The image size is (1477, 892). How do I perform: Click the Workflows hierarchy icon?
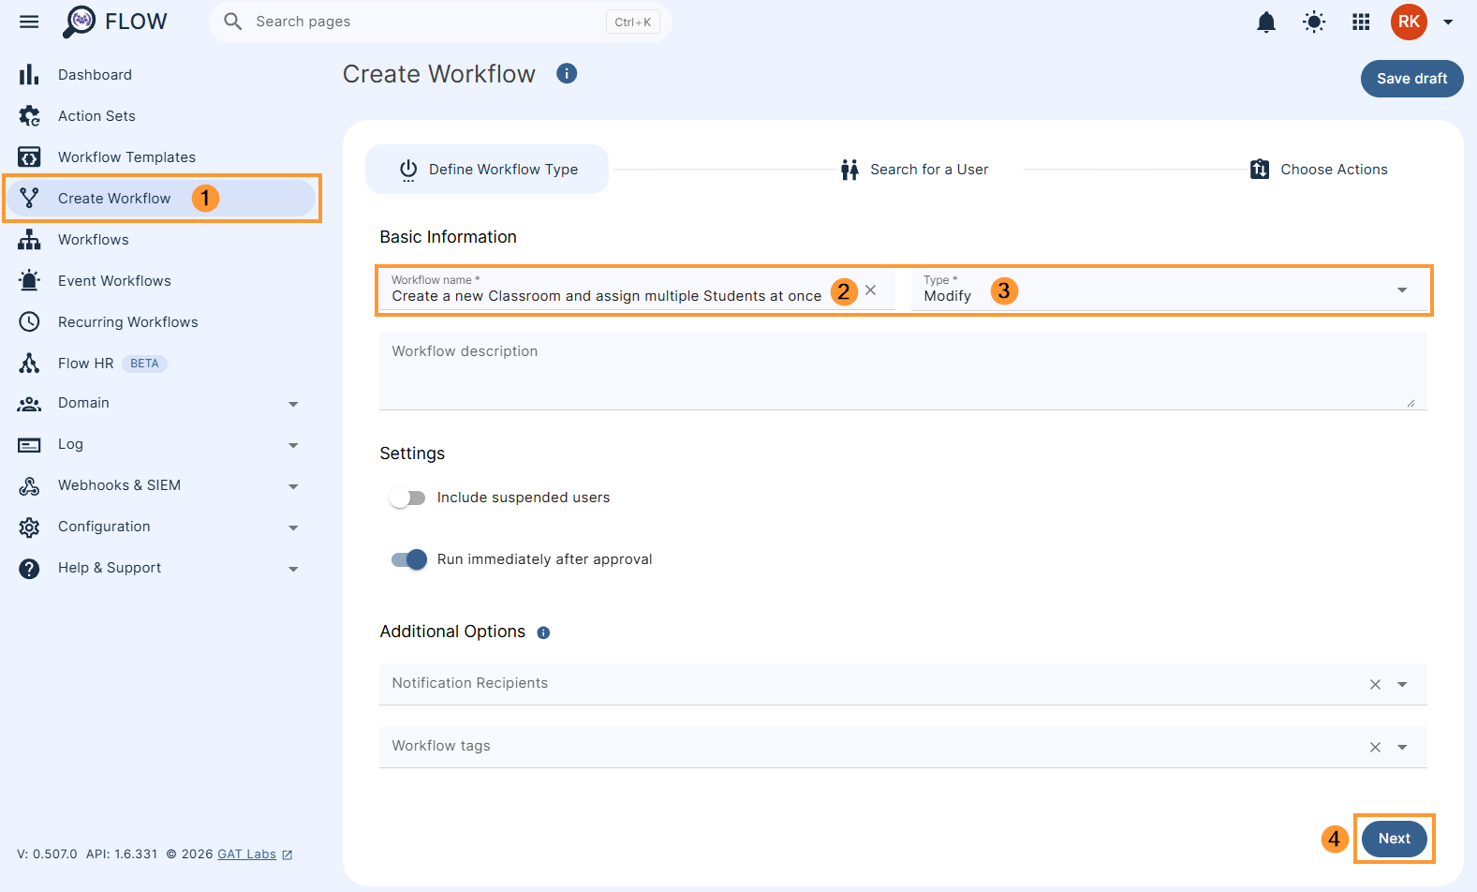29,239
